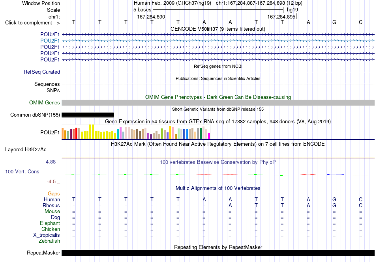Click the 'Elephant' alignment species label

50,223
